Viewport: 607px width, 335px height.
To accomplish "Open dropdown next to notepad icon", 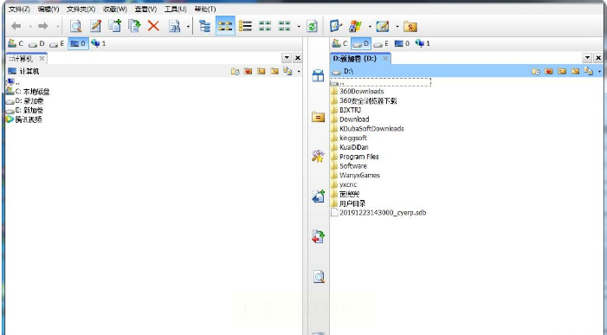I will click(x=397, y=27).
